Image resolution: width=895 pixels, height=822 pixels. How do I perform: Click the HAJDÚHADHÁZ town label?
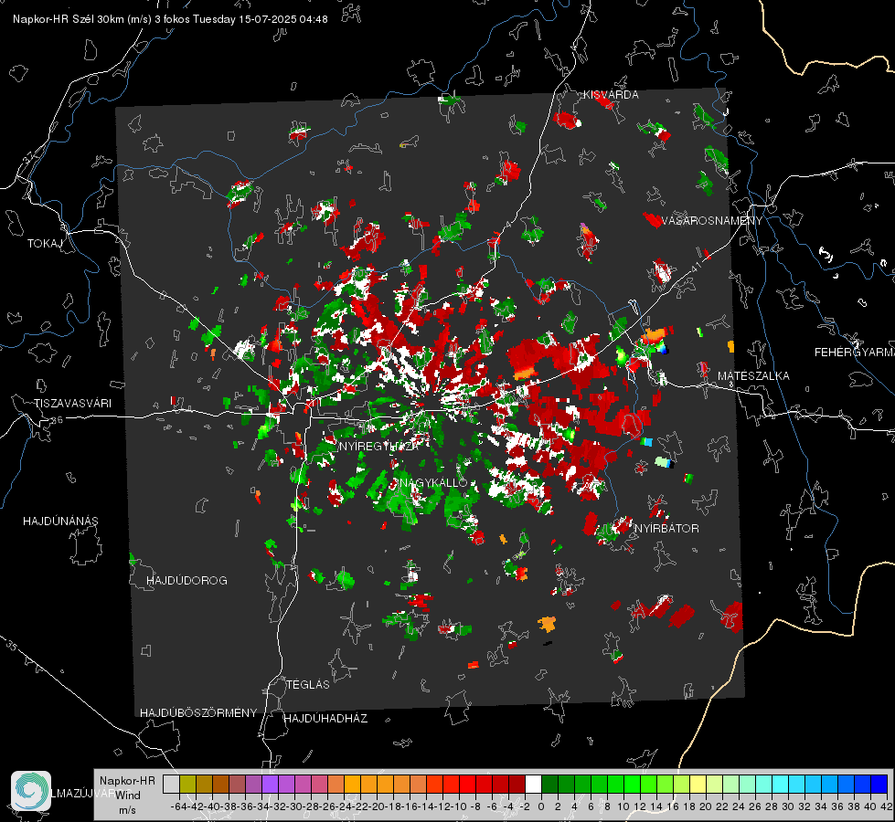click(325, 719)
